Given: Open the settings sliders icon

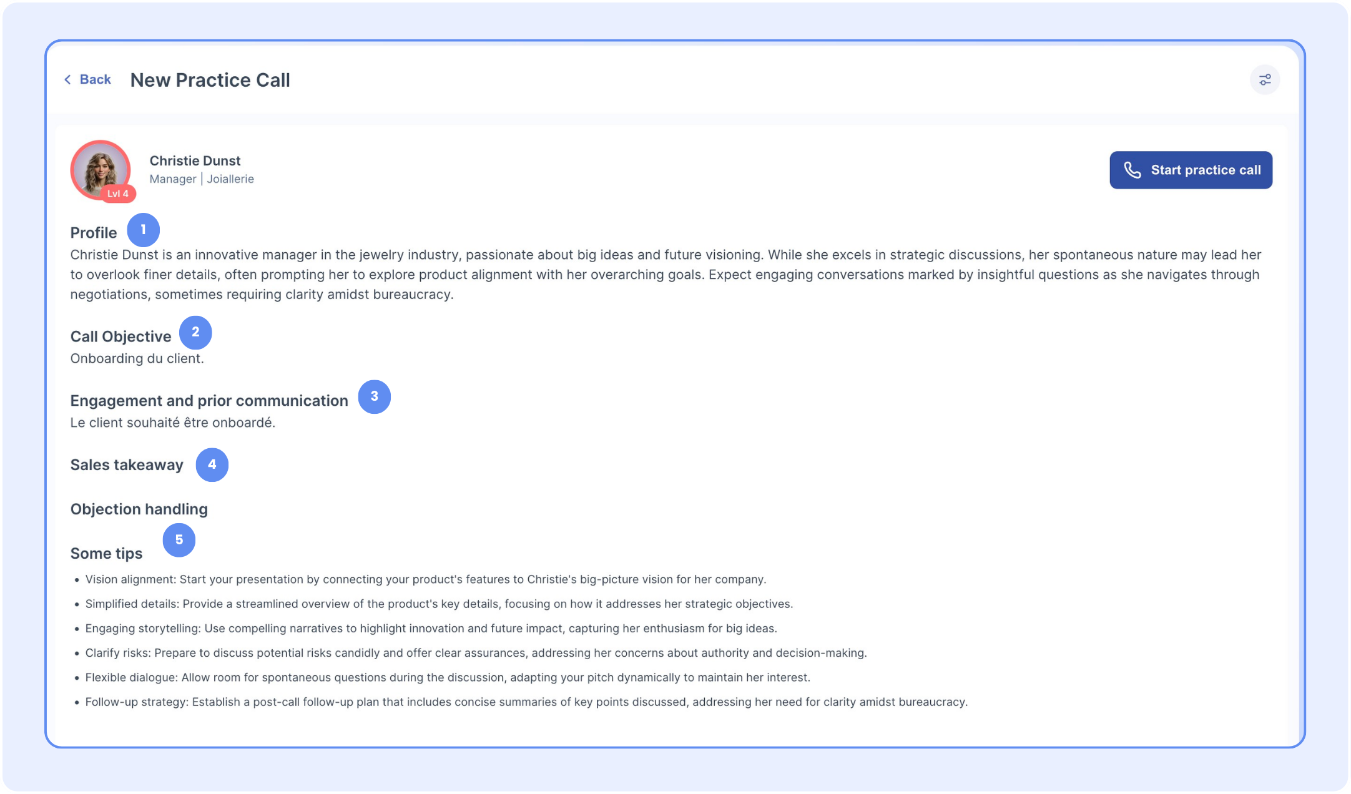Looking at the screenshot, I should [1264, 80].
